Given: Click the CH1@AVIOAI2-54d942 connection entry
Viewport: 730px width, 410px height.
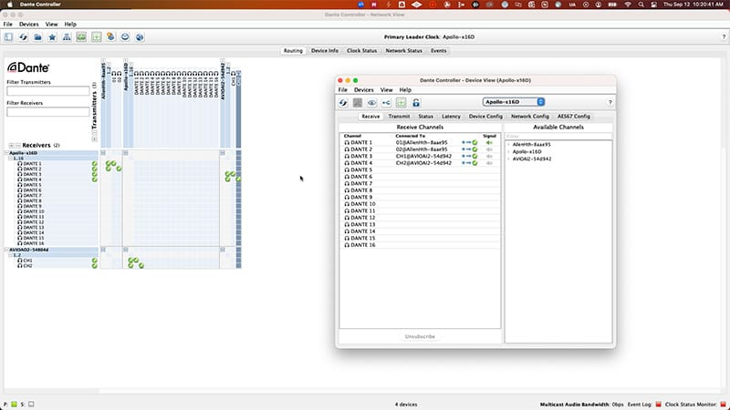Looking at the screenshot, I should pos(423,156).
